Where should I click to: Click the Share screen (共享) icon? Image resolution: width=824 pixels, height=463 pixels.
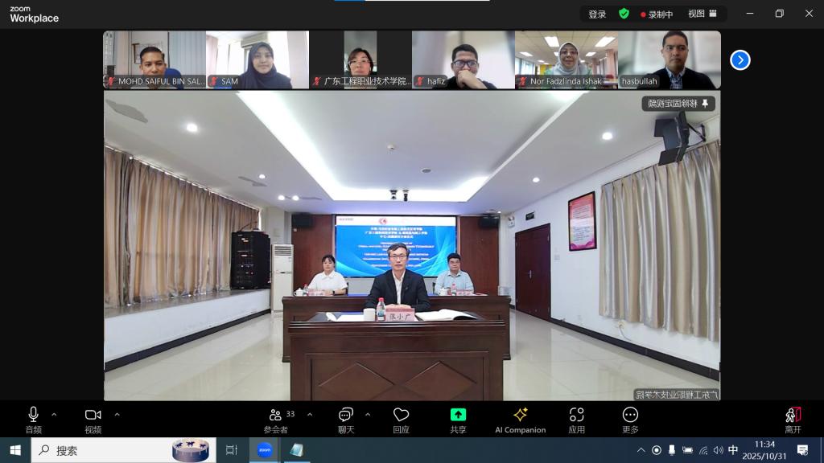click(x=458, y=420)
